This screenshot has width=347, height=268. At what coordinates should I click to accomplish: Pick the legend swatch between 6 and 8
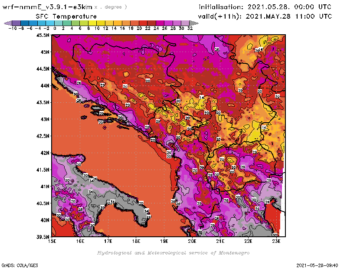(x=84, y=23)
